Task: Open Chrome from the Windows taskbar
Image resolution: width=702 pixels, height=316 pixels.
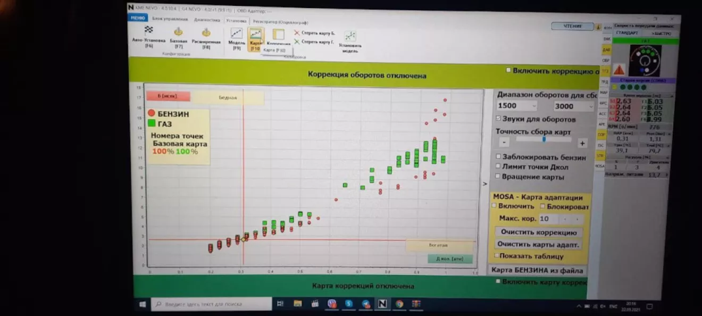Action: 399,304
